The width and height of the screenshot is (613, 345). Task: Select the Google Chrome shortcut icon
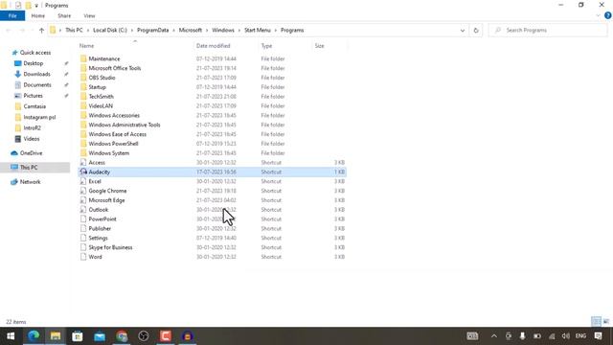[x=83, y=191]
